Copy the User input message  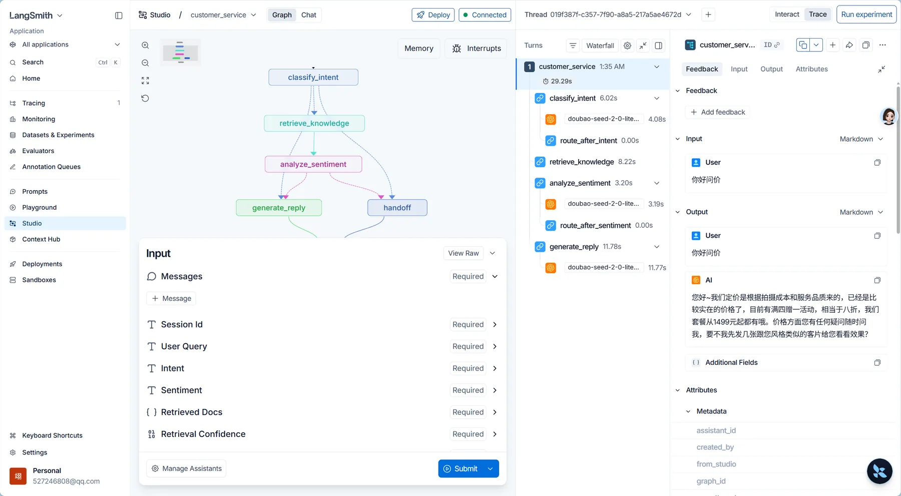click(877, 163)
